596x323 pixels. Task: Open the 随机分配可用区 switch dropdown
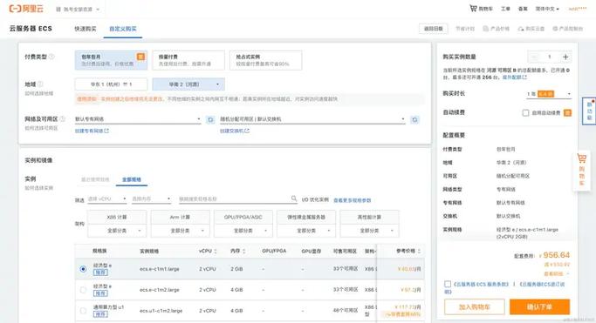pyautogui.click(x=312, y=119)
